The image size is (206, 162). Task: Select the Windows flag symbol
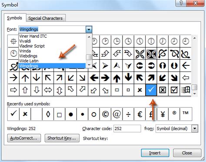click(x=186, y=90)
